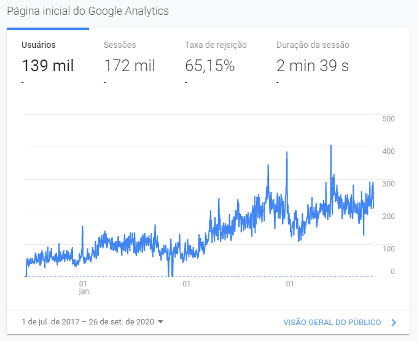417x341 pixels.
Task: Click the 139 mil users value
Action: click(x=47, y=66)
